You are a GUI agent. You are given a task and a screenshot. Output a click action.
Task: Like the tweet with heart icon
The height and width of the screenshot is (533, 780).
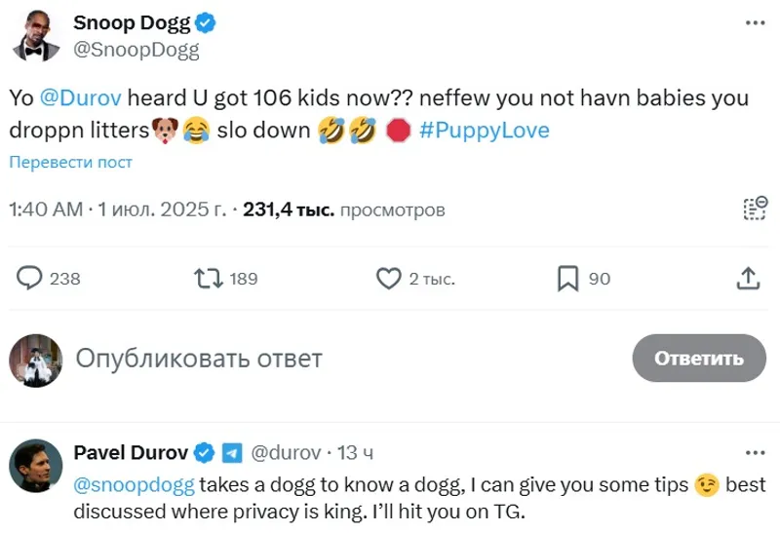(x=388, y=279)
